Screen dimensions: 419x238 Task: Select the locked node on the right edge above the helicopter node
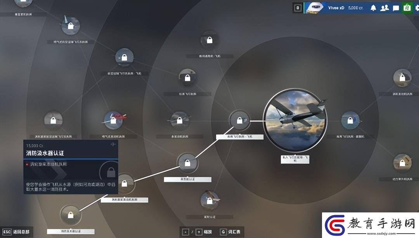click(x=402, y=78)
